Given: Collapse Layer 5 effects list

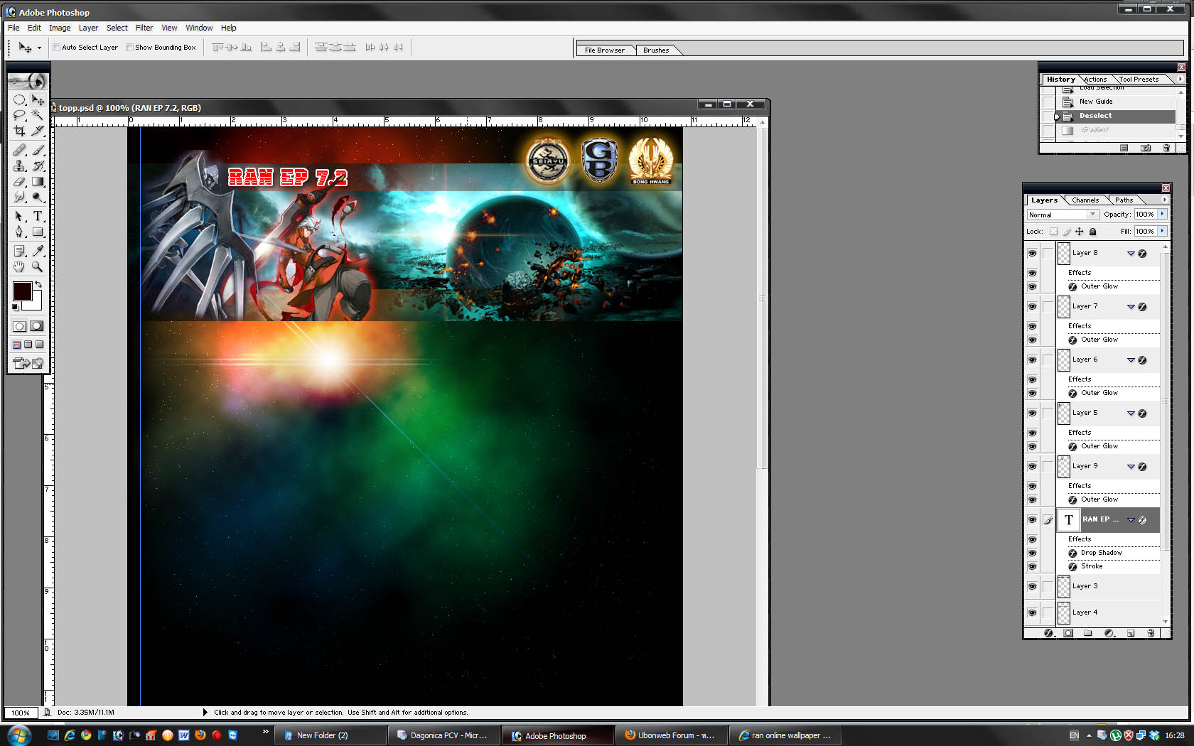Looking at the screenshot, I should (1131, 413).
